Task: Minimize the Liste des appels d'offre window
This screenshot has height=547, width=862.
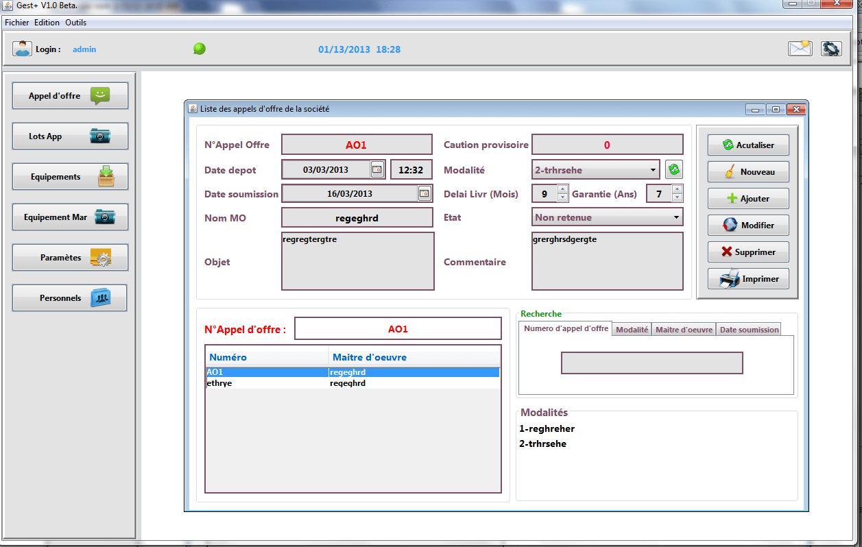Action: [756, 109]
